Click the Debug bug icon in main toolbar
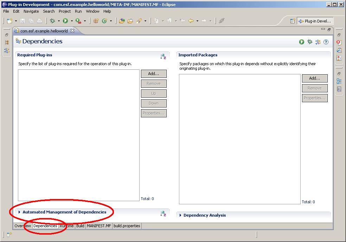This screenshot has height=242, width=346. click(x=52, y=21)
